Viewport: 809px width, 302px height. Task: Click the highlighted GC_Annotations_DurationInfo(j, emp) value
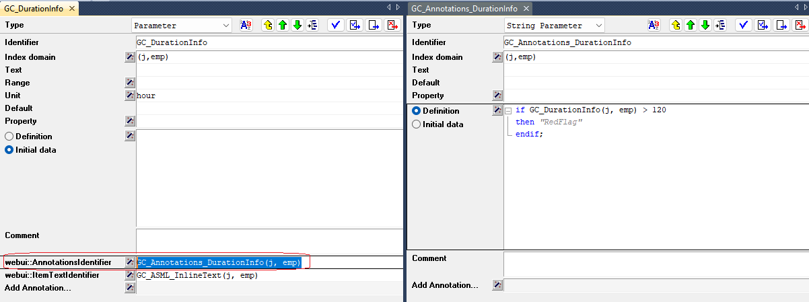[219, 262]
